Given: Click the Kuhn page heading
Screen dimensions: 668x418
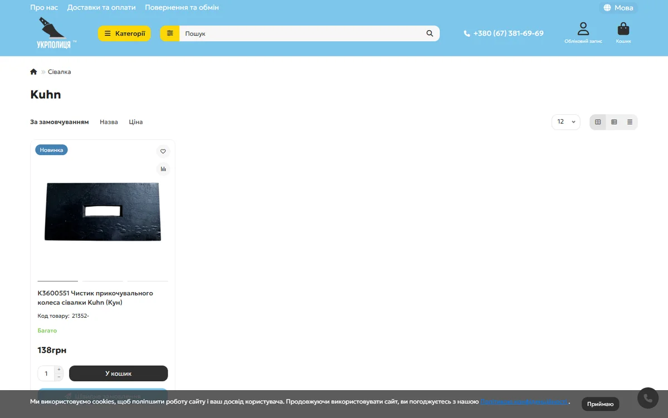Looking at the screenshot, I should pos(46,95).
